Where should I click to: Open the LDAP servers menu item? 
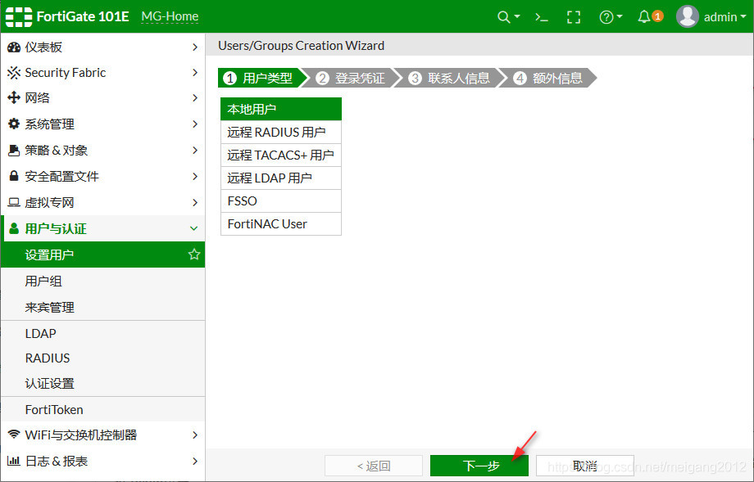click(103, 333)
